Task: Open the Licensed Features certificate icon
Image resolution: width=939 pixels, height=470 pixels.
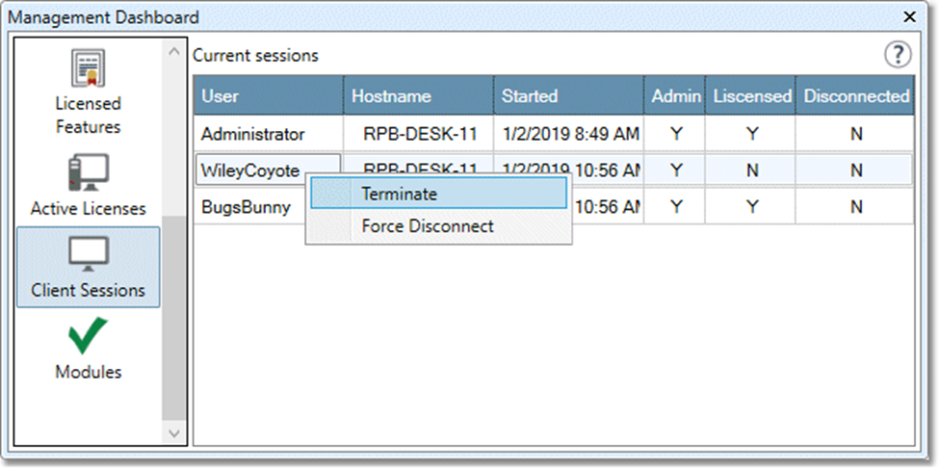Action: click(89, 68)
